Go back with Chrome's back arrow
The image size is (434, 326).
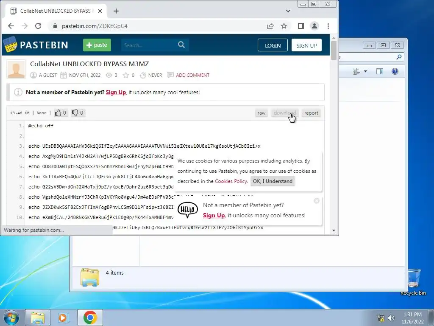pos(11,26)
